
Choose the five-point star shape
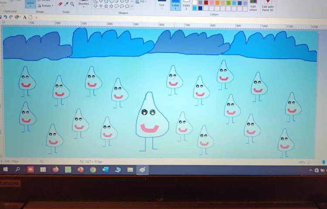click(x=106, y=6)
